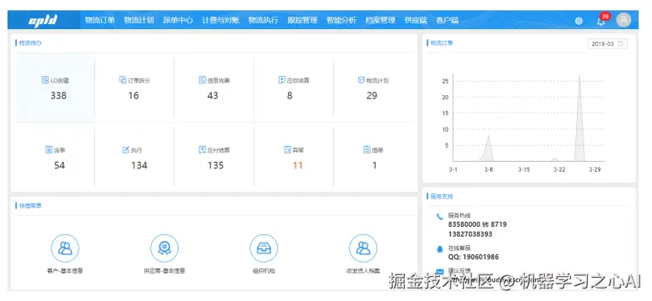Image resolution: width=652 pixels, height=301 pixels.
Task: Click the 执行 pencil edit icon
Action: coord(125,149)
